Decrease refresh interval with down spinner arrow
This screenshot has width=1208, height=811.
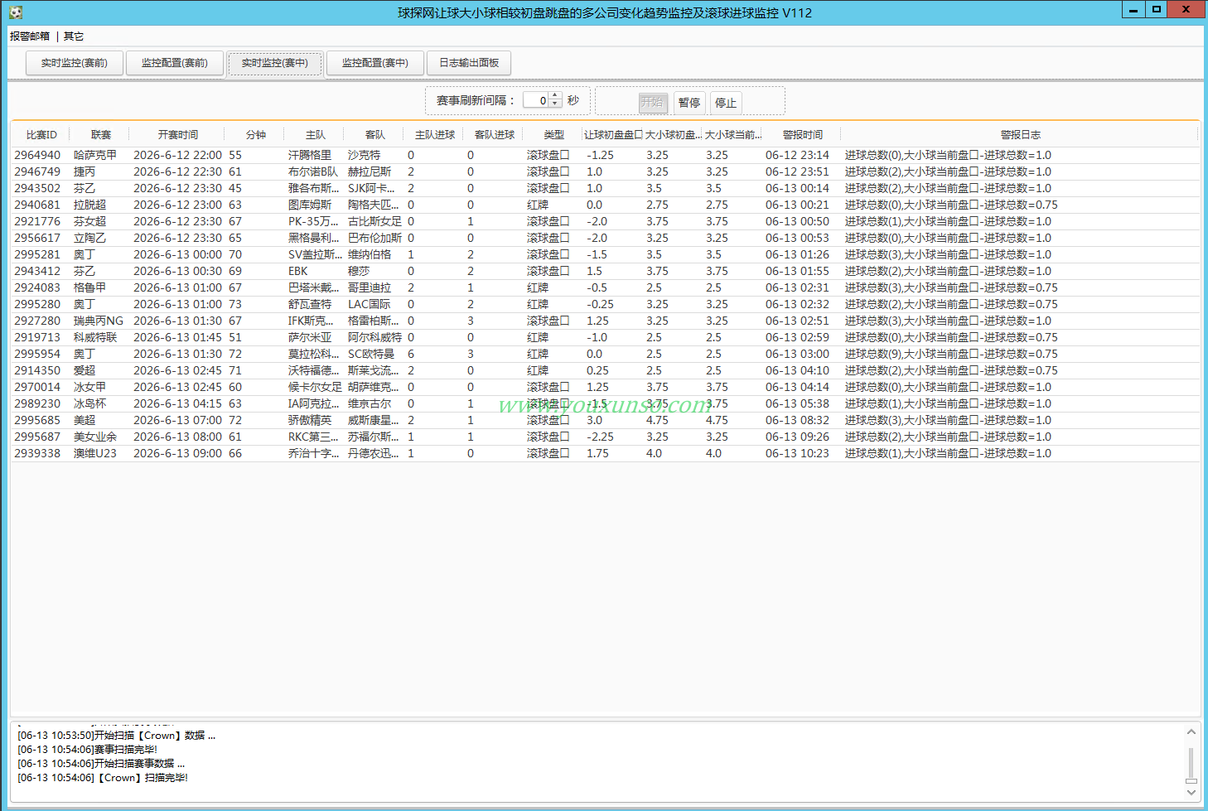(x=555, y=104)
